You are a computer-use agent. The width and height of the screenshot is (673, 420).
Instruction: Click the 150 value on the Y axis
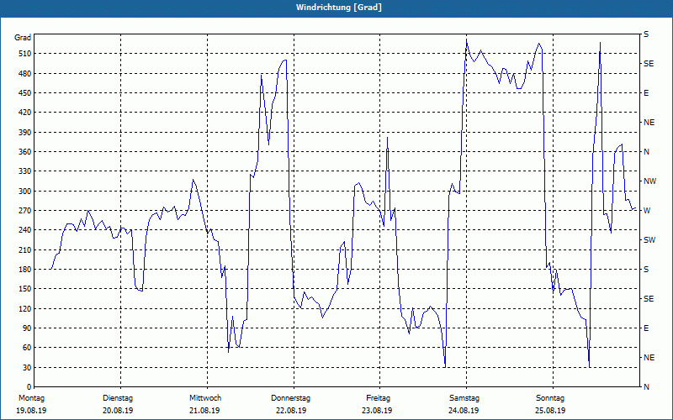coord(25,289)
